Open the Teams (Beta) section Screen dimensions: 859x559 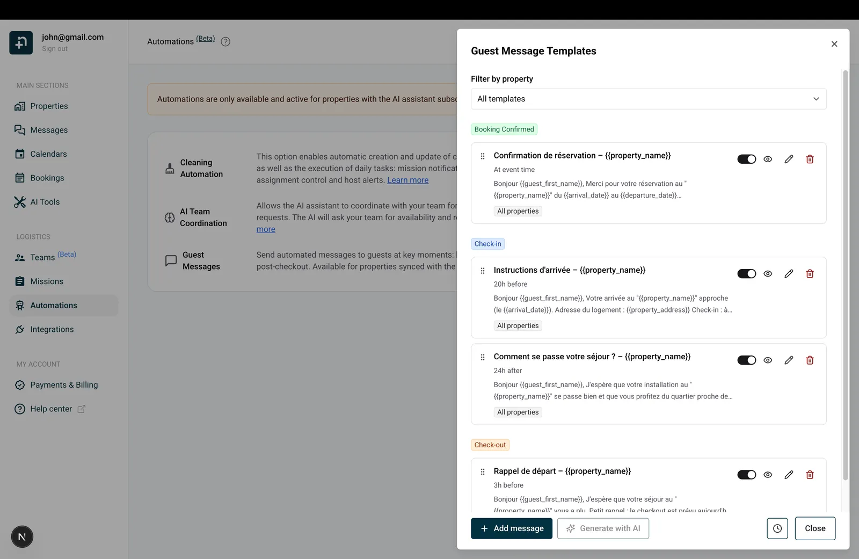point(64,257)
